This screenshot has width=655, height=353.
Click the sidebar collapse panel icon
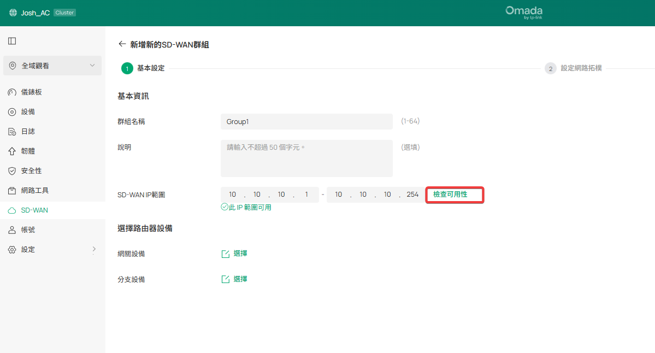[12, 41]
